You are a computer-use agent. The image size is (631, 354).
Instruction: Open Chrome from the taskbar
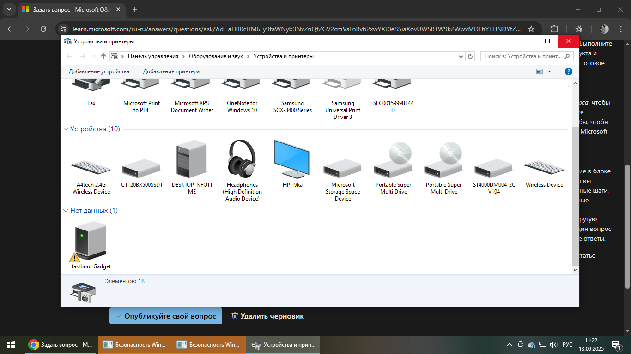point(60,345)
